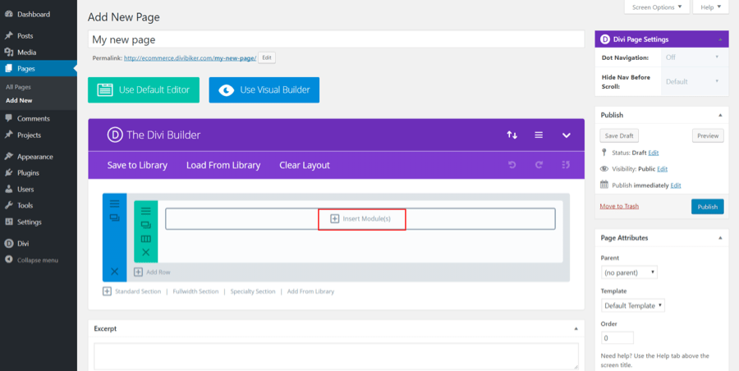Screen dimensions: 739x371
Task: Edit the Draft status
Action: pos(654,153)
